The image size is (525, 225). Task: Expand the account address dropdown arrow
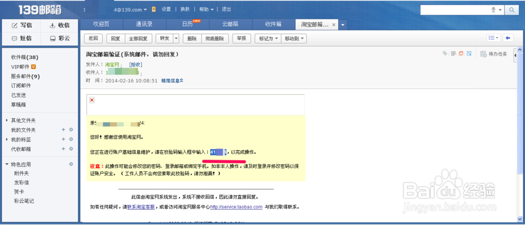pyautogui.click(x=145, y=10)
